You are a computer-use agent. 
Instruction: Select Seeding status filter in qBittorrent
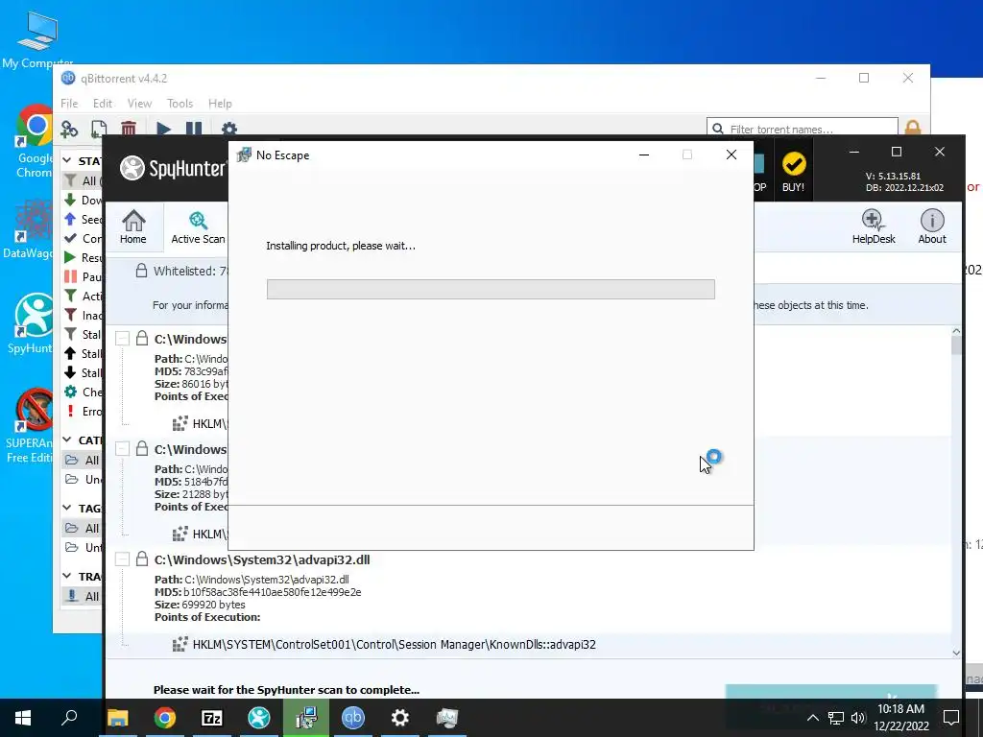(83, 220)
